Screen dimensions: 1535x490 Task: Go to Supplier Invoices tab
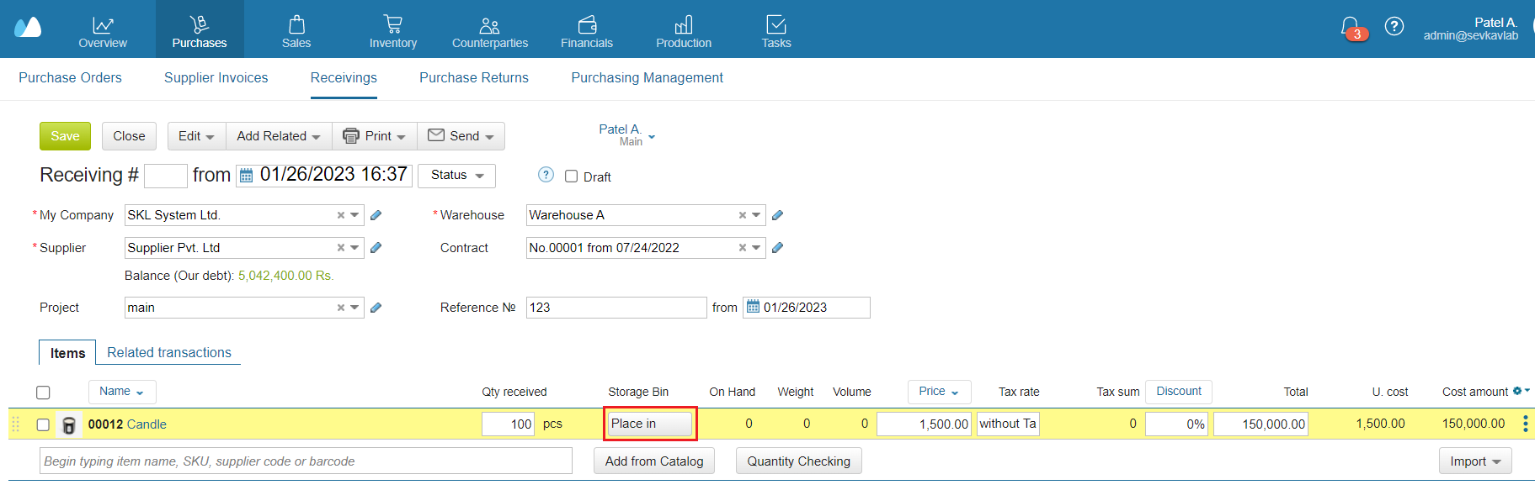click(216, 78)
